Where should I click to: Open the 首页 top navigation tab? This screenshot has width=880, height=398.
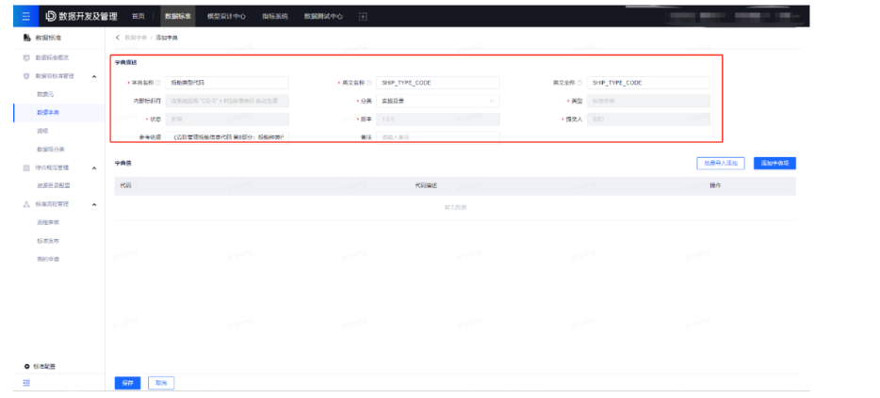[138, 17]
